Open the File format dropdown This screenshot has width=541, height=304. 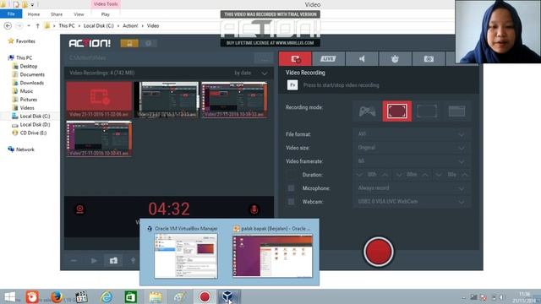(x=412, y=134)
